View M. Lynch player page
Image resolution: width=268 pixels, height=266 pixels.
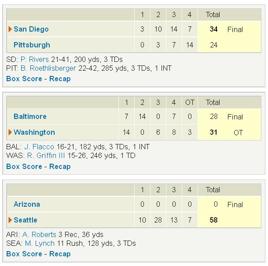coord(40,243)
